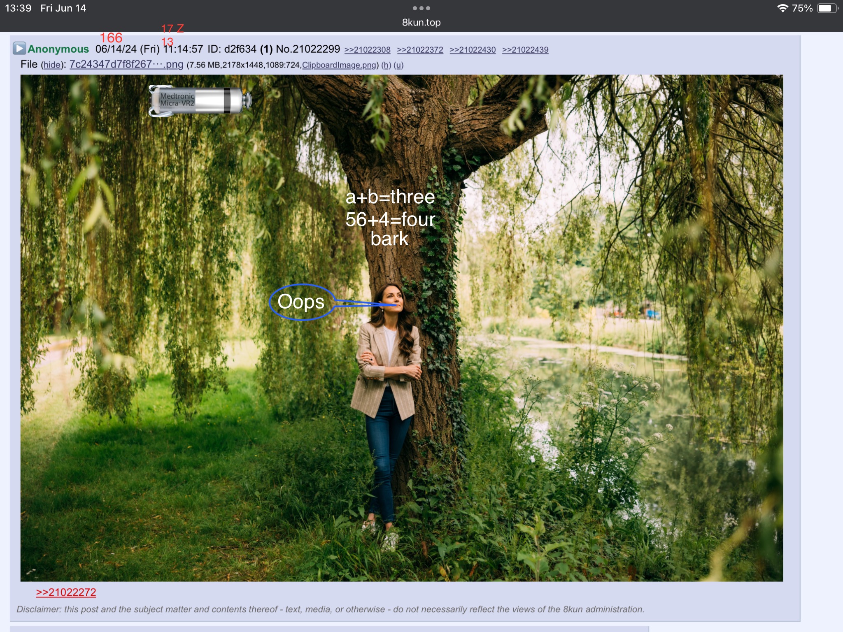Image resolution: width=843 pixels, height=632 pixels.
Task: Click the file size and dimensions info
Action: tap(244, 65)
